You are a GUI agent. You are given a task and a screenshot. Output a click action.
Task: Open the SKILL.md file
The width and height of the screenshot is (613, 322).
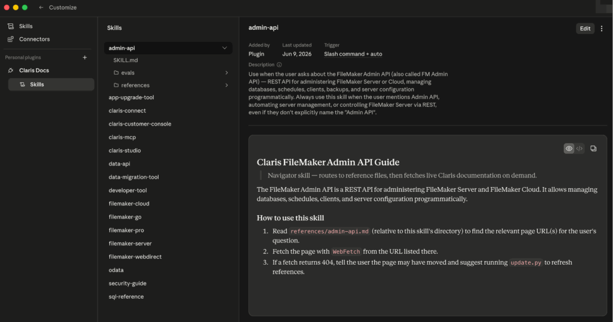[126, 60]
